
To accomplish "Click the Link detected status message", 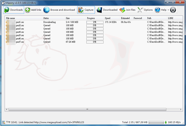I will (x=51, y=122).
